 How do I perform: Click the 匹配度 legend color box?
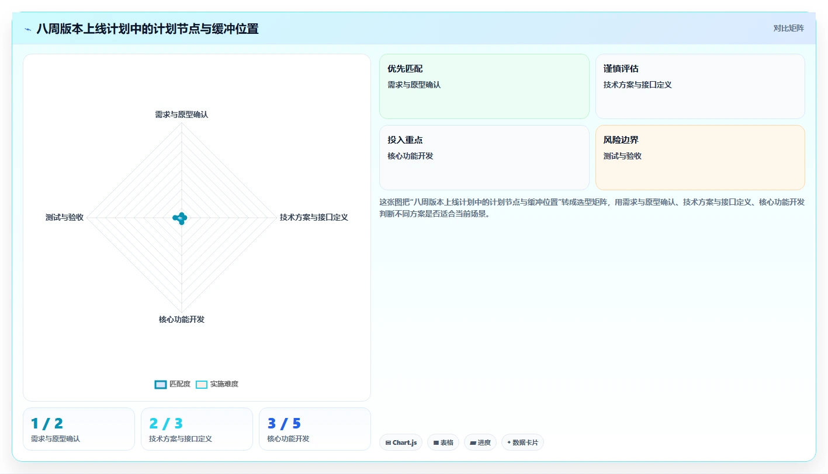coord(161,384)
